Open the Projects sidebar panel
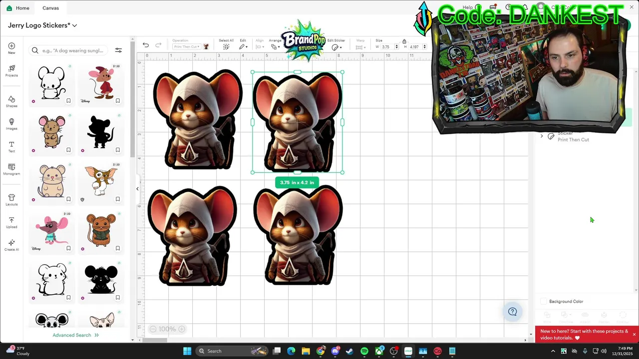This screenshot has height=359, width=639. click(x=11, y=71)
